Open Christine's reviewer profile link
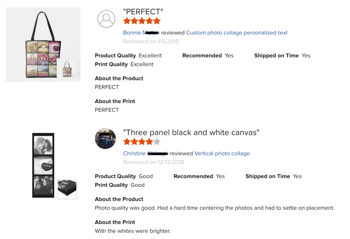The width and height of the screenshot is (350, 239). pos(145,154)
